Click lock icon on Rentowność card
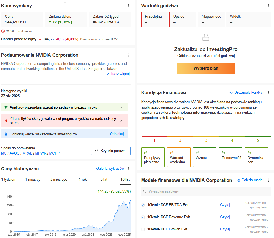Screen dimensions: 274x238 (223, 152)
